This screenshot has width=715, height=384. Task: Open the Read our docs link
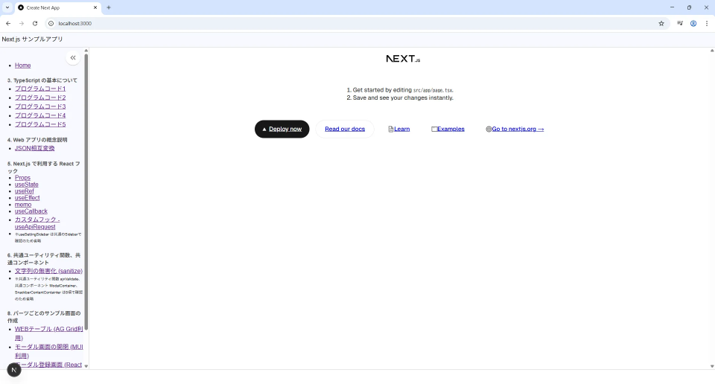[x=345, y=129]
